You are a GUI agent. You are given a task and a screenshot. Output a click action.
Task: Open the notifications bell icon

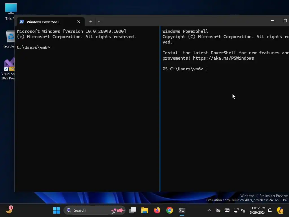click(270, 210)
